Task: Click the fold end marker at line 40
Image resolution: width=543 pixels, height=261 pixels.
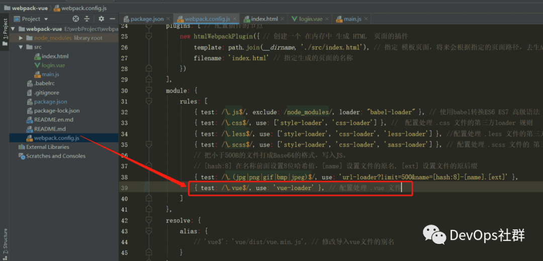Action: coord(149,199)
